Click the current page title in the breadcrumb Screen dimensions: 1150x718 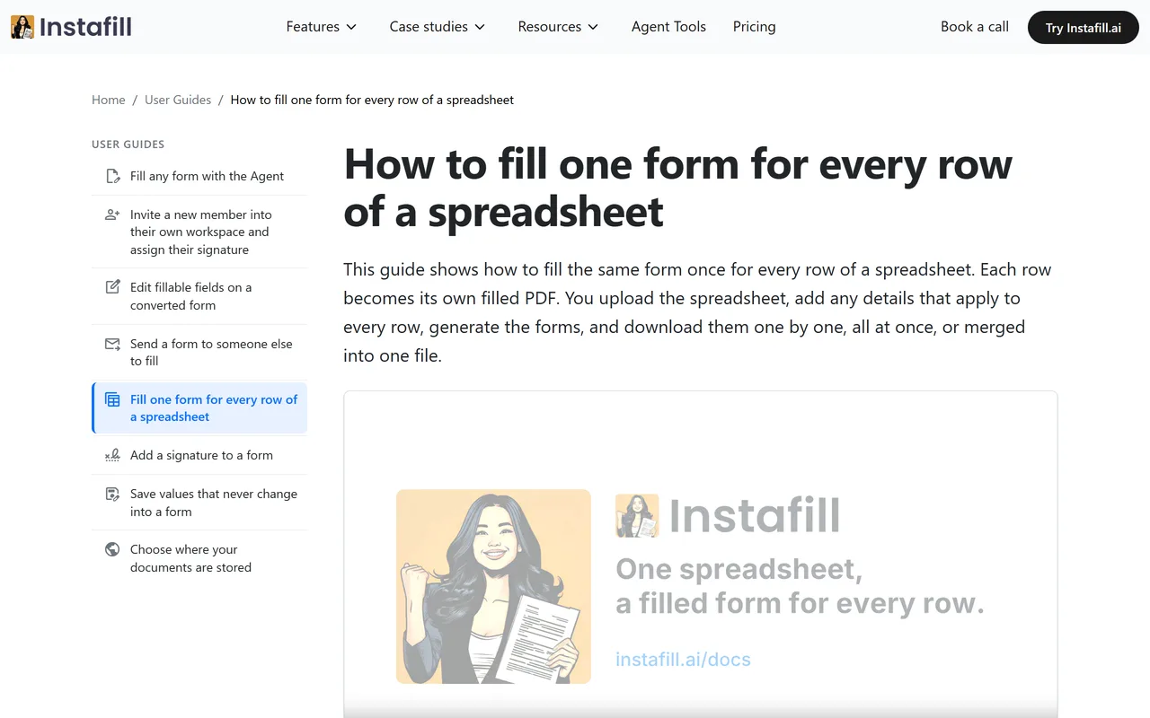[x=372, y=100]
